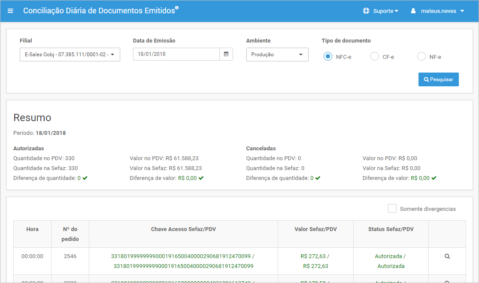
Task: Click the info icon beside the page title
Action: point(177,8)
